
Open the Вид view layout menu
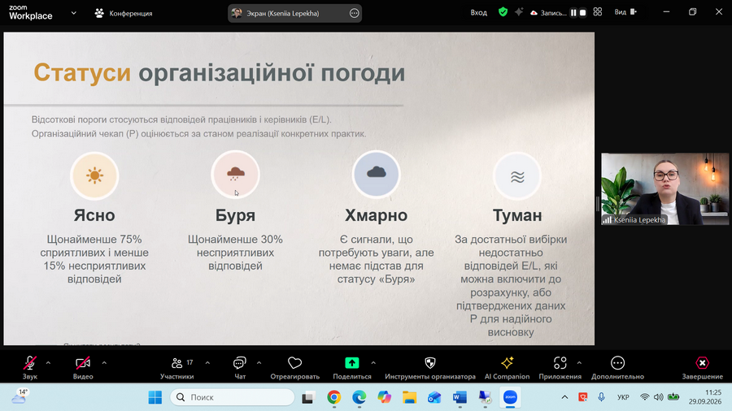(x=625, y=12)
